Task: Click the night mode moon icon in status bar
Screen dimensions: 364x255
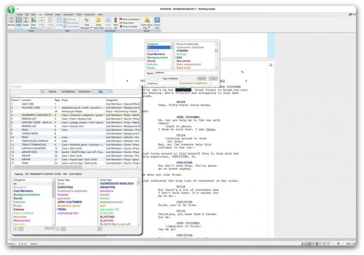Action: (x=302, y=244)
